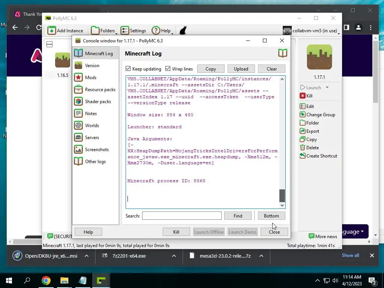Click Create Shortcut action
The height and width of the screenshot is (288, 384).
pos(318,156)
